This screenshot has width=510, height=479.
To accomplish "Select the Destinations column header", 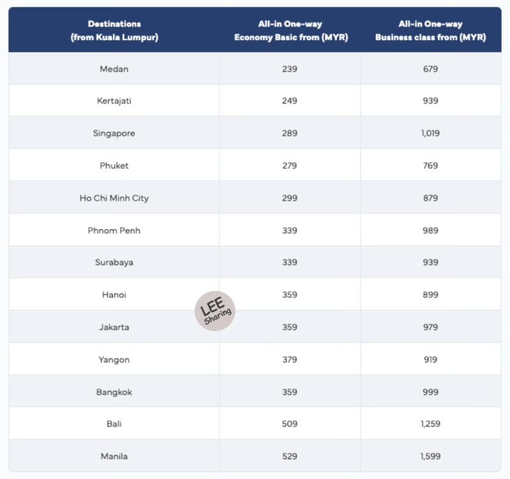I will coord(114,30).
